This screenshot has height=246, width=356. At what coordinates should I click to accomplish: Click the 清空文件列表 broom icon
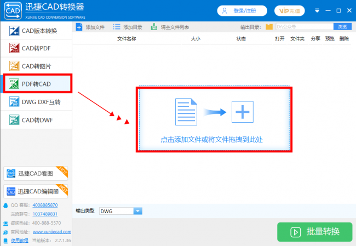click(x=154, y=27)
